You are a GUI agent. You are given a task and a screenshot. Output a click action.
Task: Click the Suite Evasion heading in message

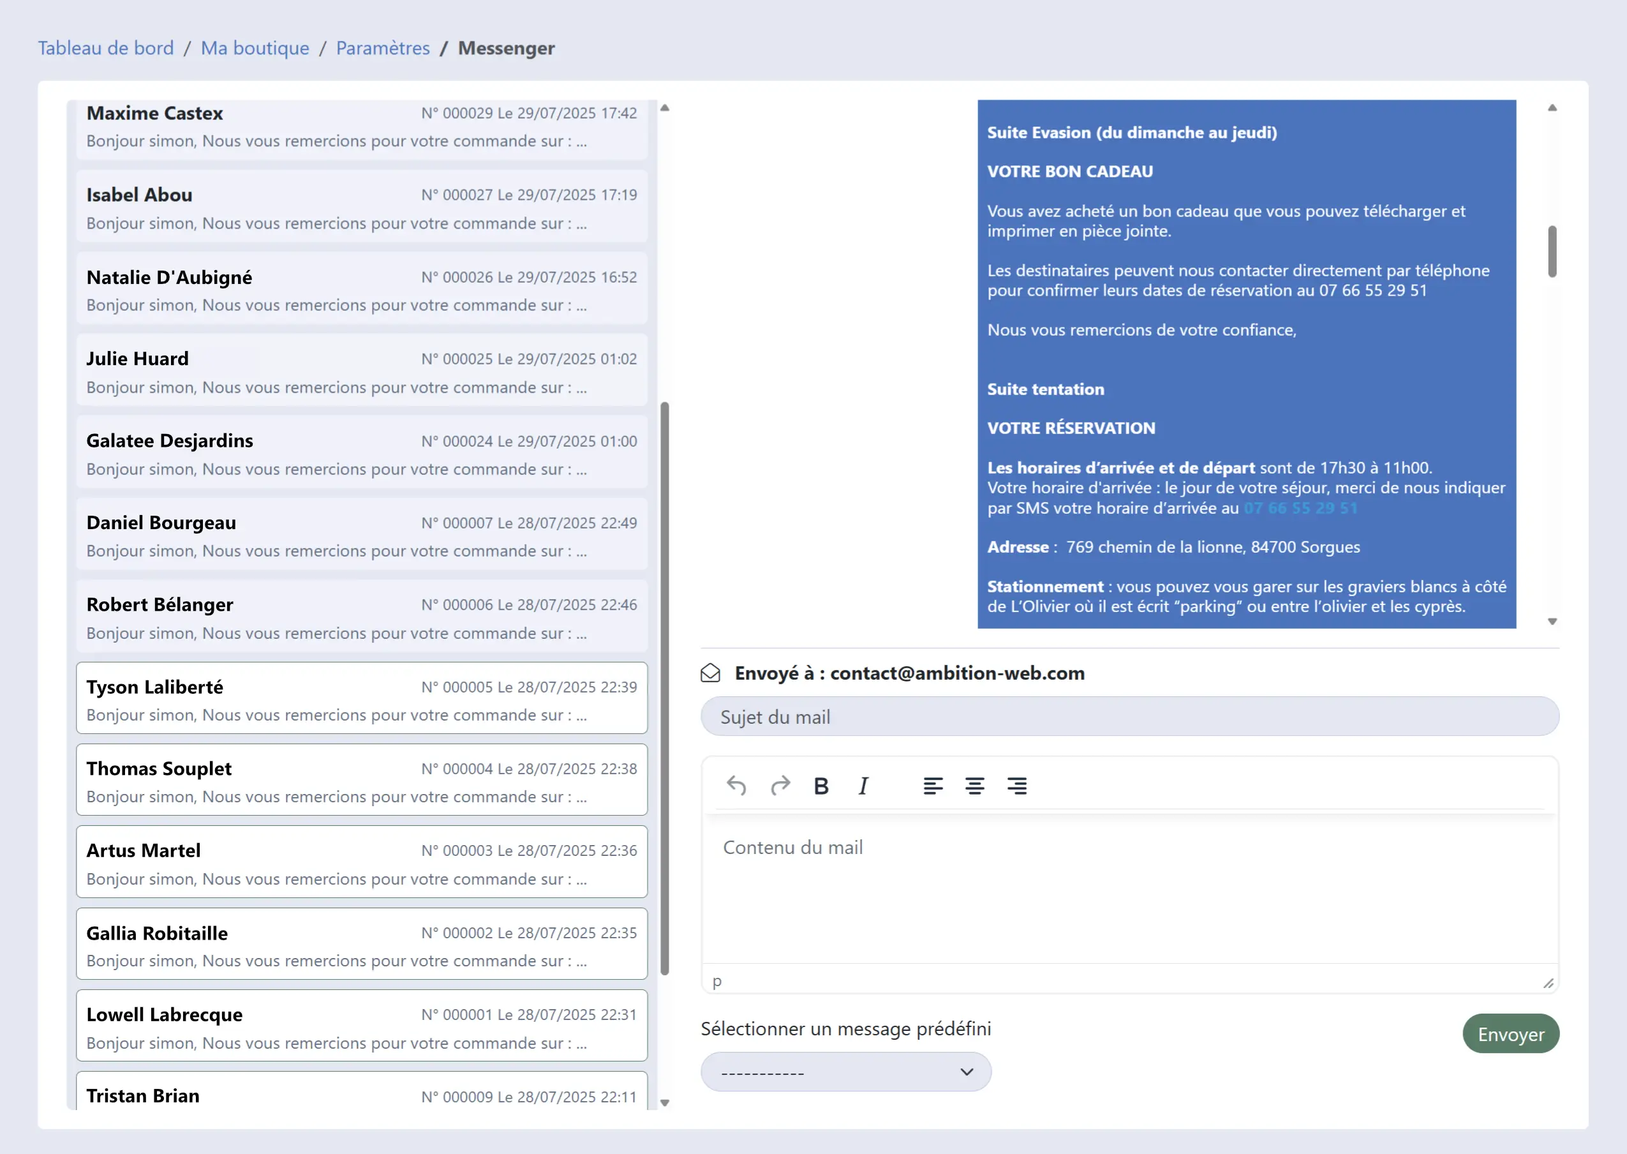[x=1132, y=132]
